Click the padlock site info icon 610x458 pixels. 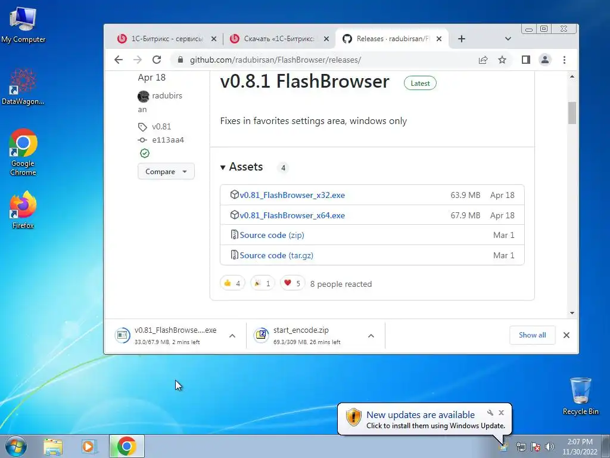coord(180,60)
